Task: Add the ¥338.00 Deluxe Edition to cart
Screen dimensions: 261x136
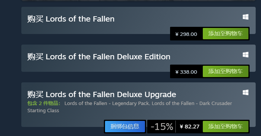Action: [x=226, y=71]
